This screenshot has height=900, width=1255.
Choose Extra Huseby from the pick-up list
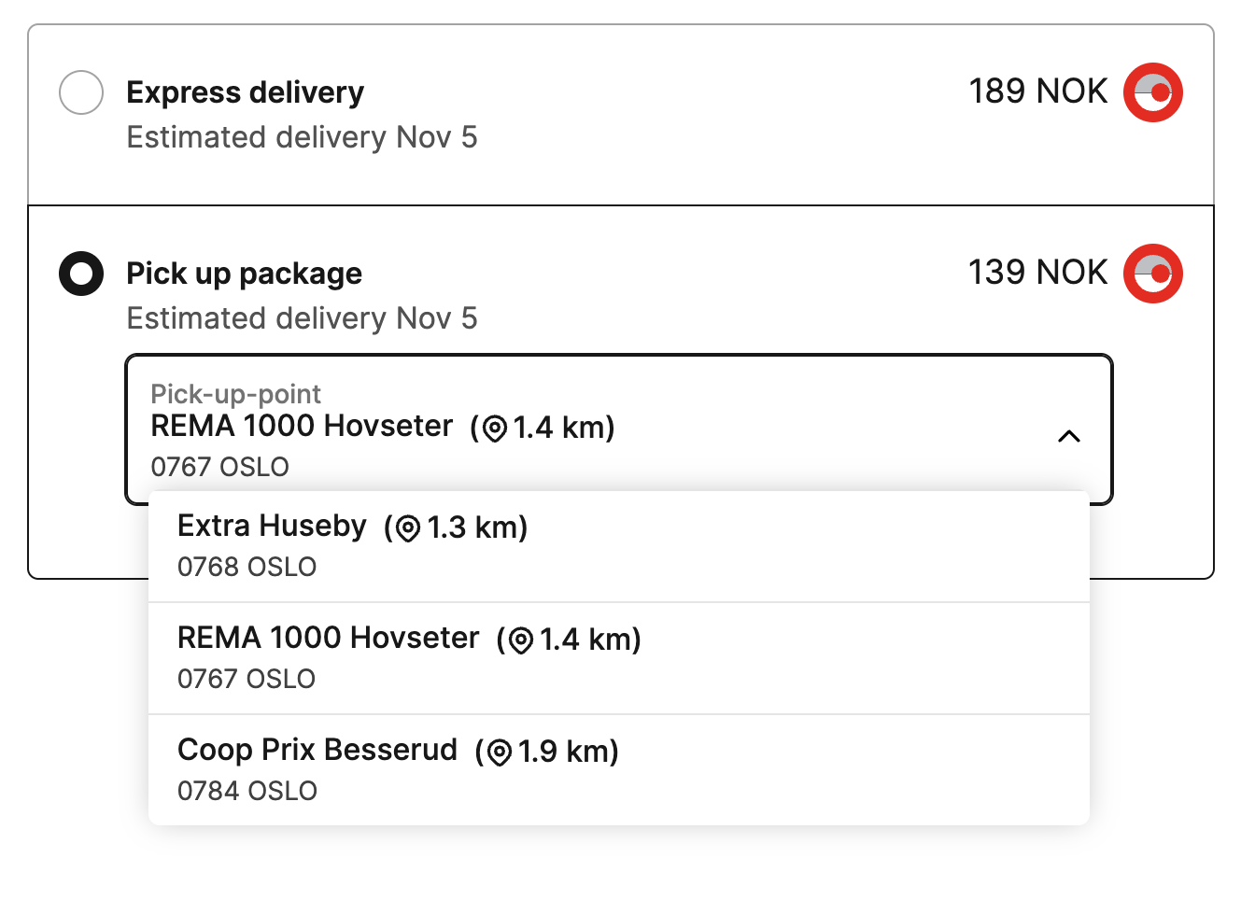pos(618,546)
